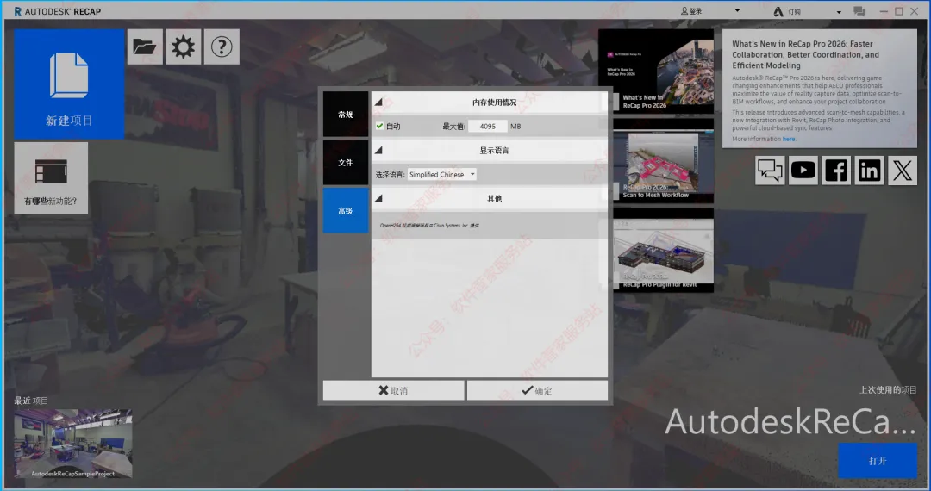Switch to the 常规 settings tab

click(346, 115)
